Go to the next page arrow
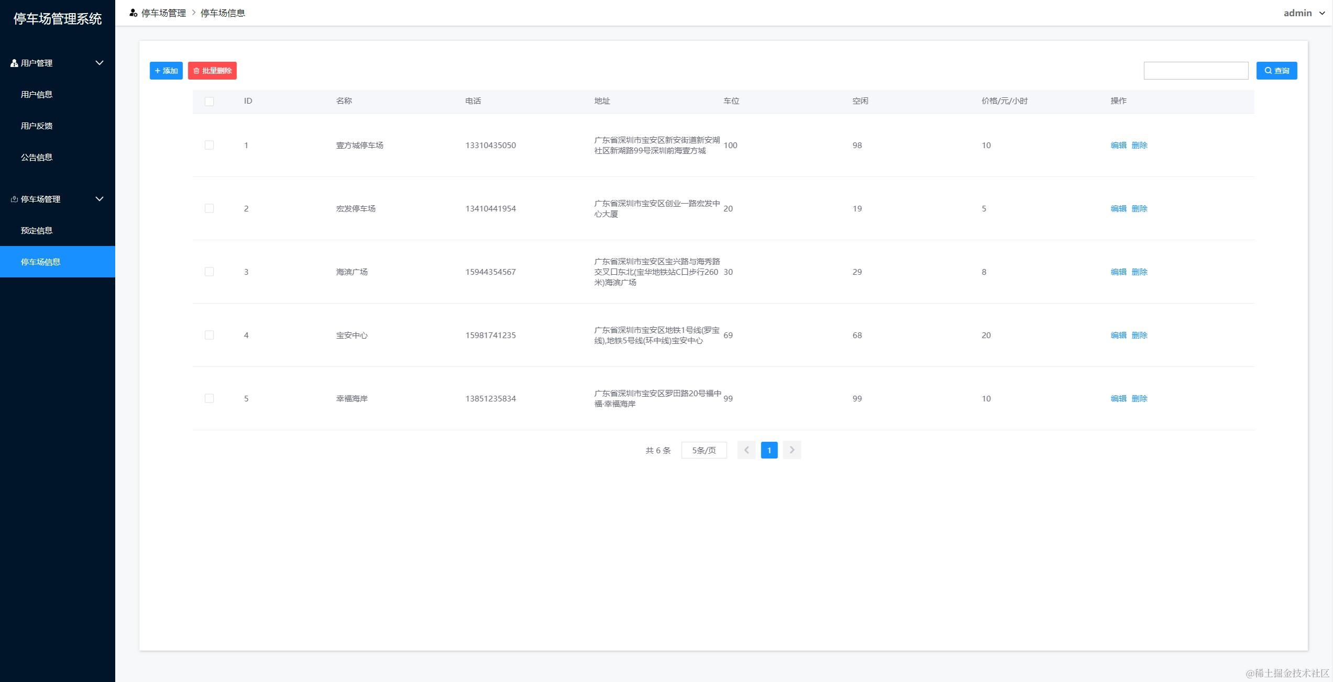The image size is (1333, 682). 791,450
